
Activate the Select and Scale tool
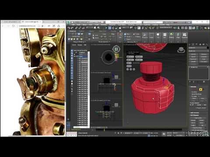tap(116, 28)
